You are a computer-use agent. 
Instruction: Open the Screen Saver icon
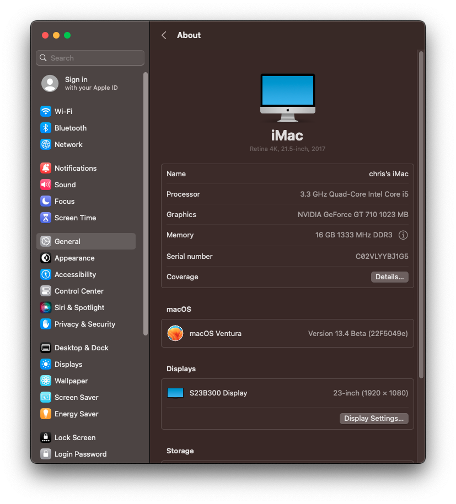[46, 397]
